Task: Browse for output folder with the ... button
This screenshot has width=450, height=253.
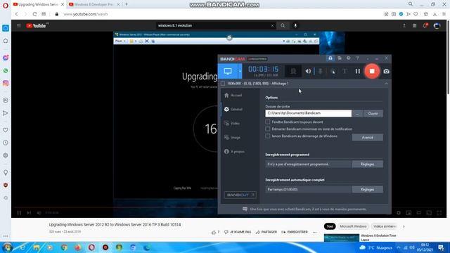Action: point(357,114)
